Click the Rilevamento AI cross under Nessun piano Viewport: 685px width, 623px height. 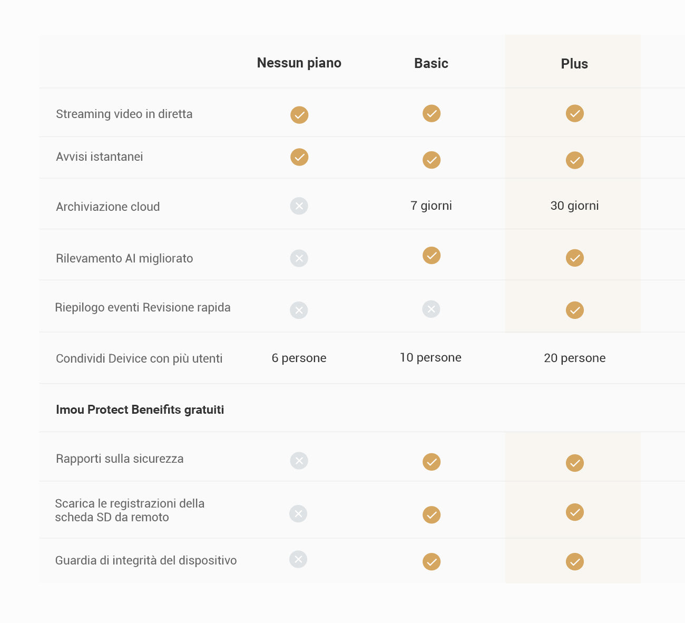299,258
